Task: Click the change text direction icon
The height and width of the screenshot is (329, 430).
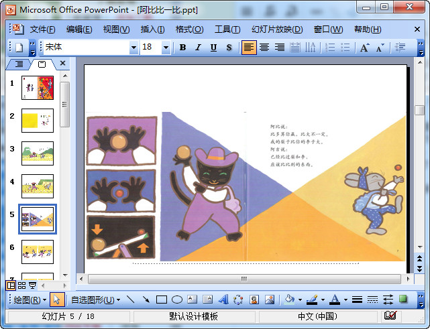Action: click(x=311, y=48)
